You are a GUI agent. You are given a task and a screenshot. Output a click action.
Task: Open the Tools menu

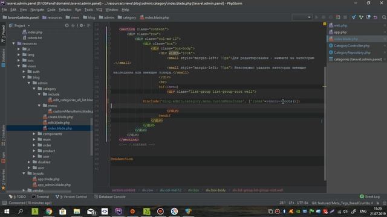[89, 10]
